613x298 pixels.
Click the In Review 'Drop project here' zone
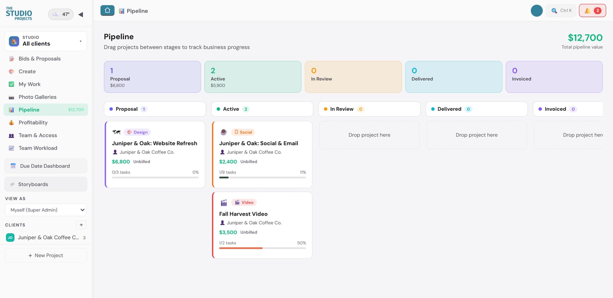(x=369, y=135)
